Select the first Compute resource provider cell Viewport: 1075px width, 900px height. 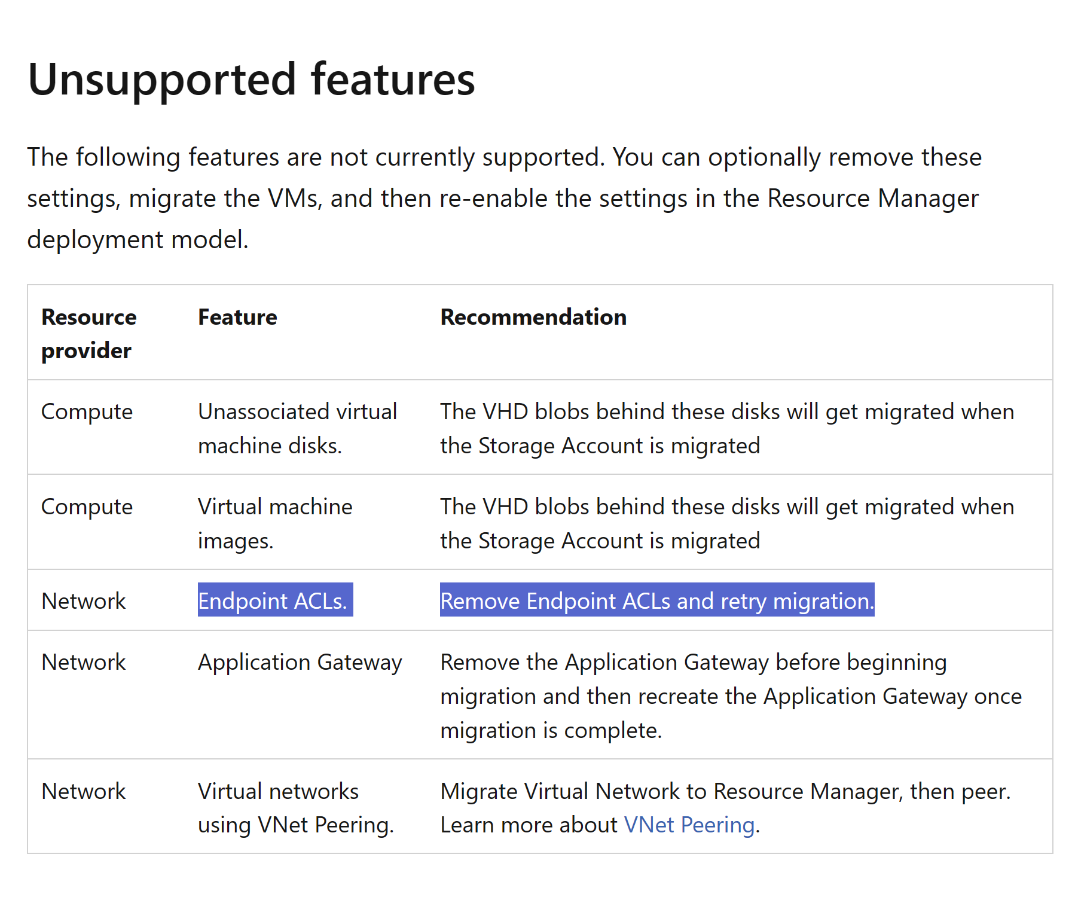click(87, 411)
